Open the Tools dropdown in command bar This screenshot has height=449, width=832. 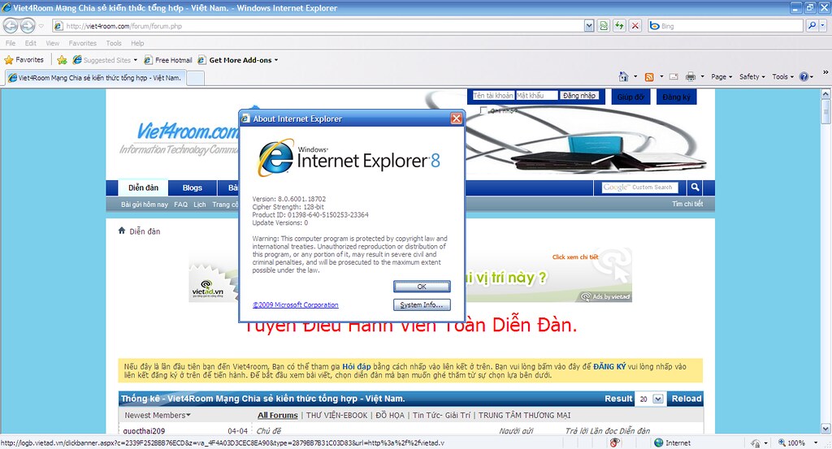point(783,77)
